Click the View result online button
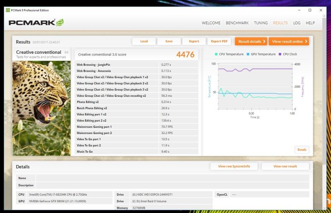The image size is (331, 213). point(288,41)
